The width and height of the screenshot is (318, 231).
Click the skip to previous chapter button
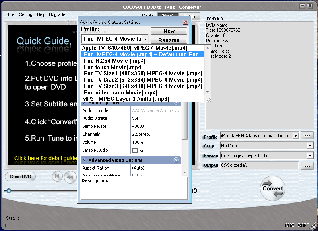point(57,176)
